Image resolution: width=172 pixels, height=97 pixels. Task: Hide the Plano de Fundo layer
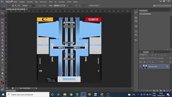(x=140, y=67)
